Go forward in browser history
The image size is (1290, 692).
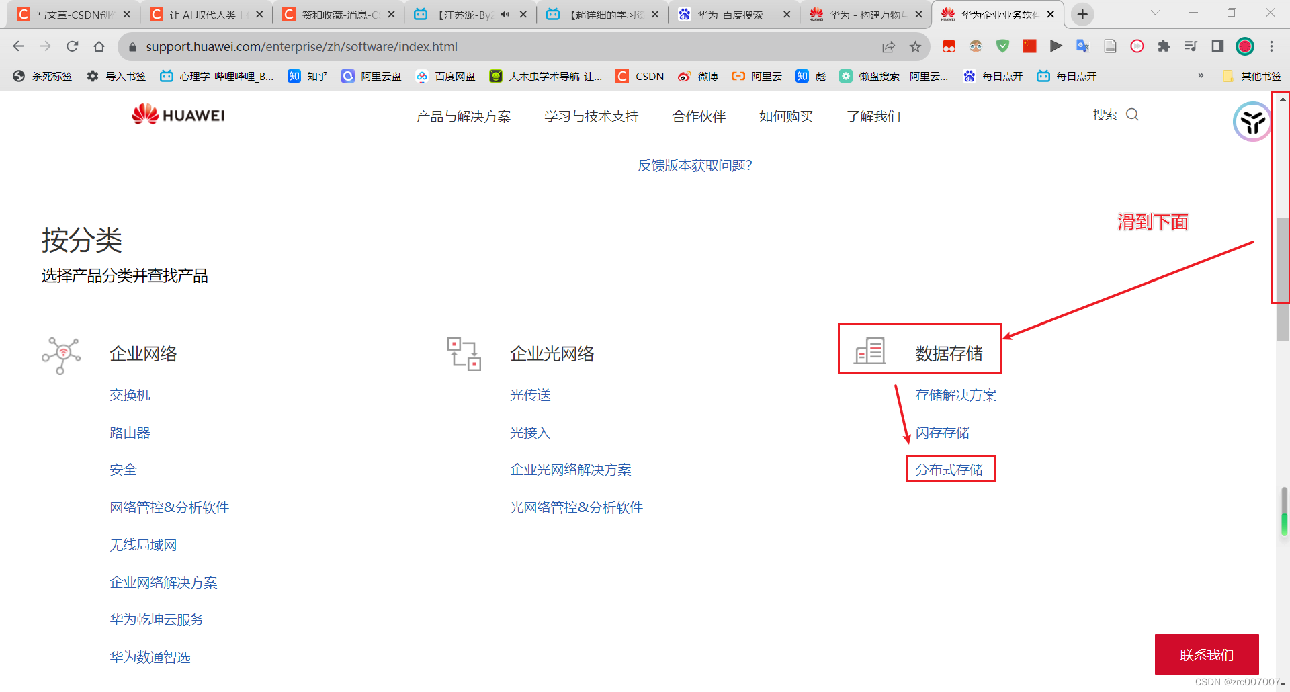[46, 46]
